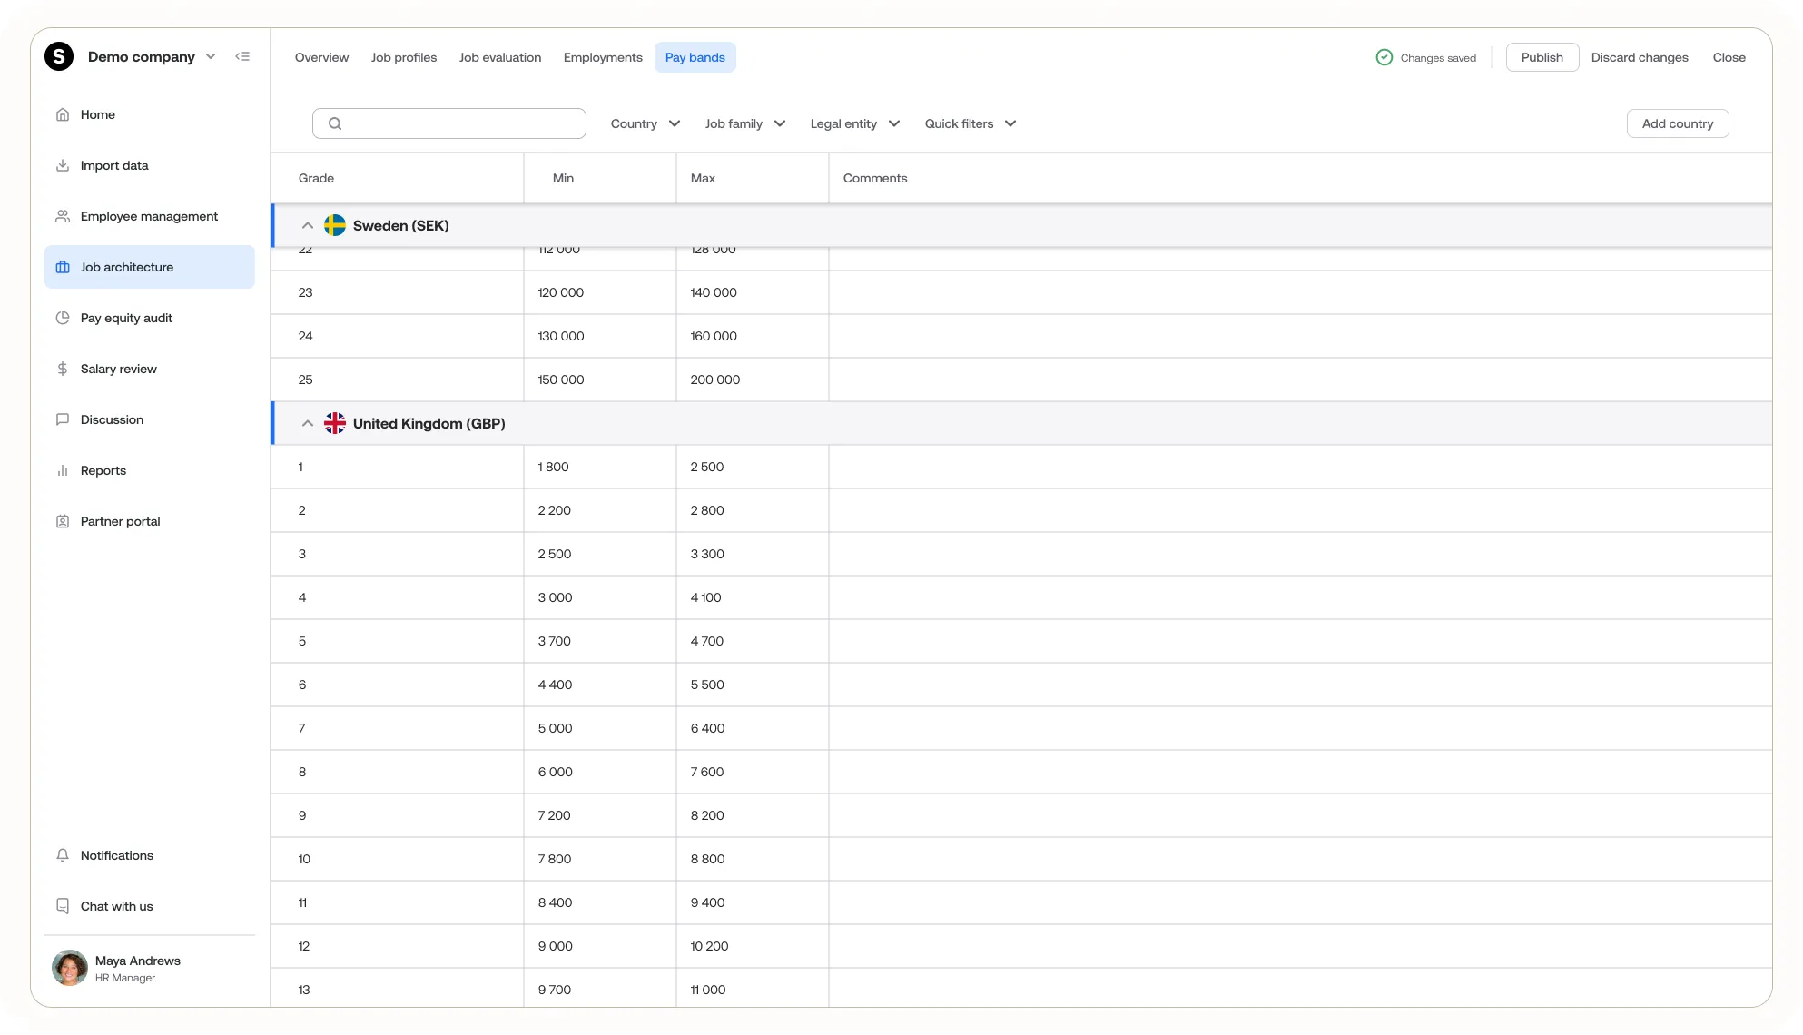This screenshot has width=1803, height=1035.
Task: Open the Quick filters dropdown
Action: pos(970,123)
